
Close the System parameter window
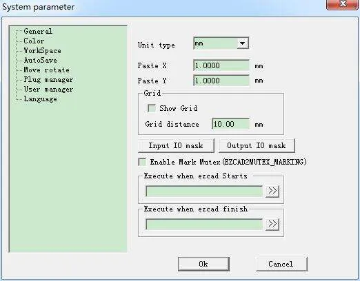click(342, 5)
